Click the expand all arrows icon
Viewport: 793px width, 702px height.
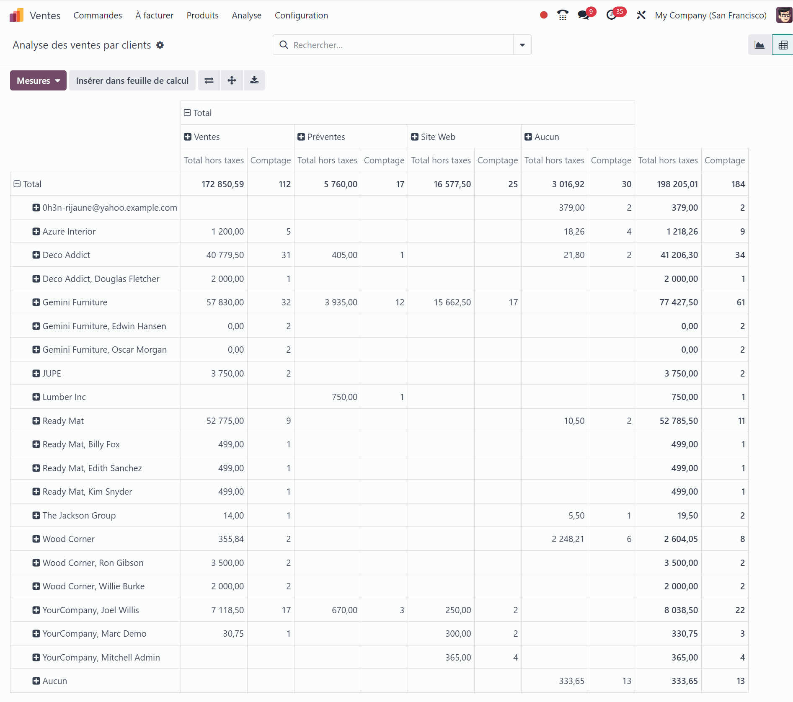[232, 80]
